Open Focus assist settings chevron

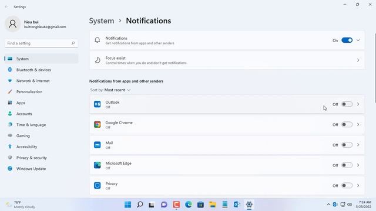click(x=358, y=60)
